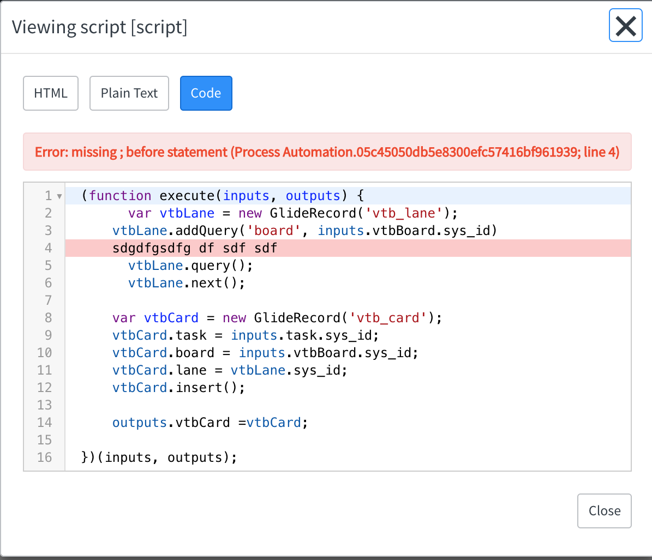Close dialog with the X icon
The height and width of the screenshot is (560, 652).
click(x=625, y=26)
